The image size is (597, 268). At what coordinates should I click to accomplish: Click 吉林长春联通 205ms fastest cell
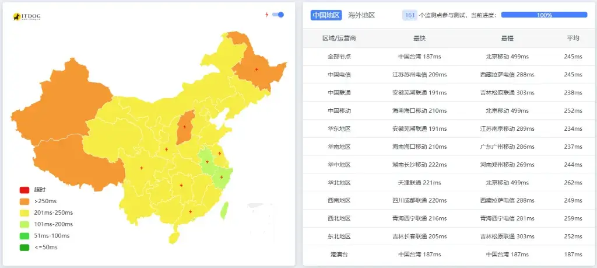tap(420, 236)
